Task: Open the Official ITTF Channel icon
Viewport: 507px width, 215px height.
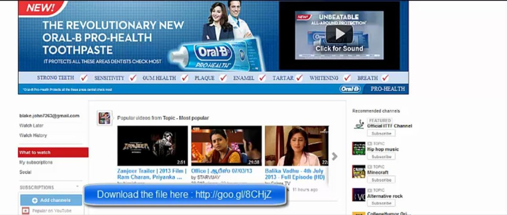Action: pos(359,125)
